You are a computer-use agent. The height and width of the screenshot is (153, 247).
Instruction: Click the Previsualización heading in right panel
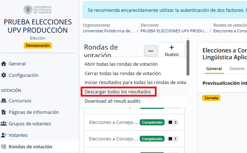click(225, 83)
